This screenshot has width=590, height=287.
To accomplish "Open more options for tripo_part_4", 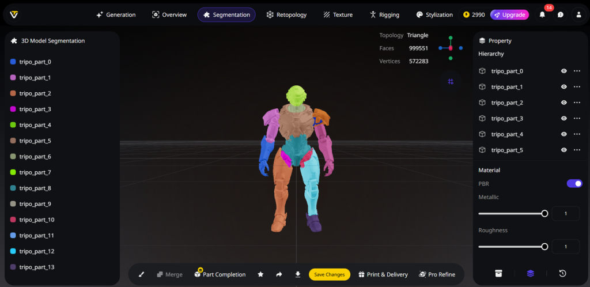I will [x=577, y=134].
